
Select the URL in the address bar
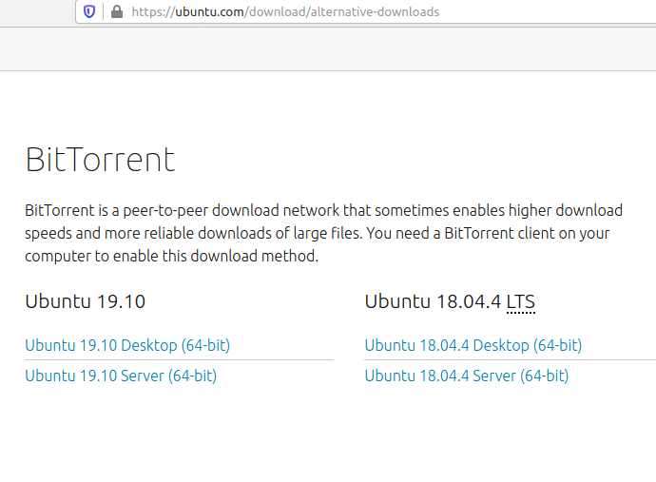[285, 11]
